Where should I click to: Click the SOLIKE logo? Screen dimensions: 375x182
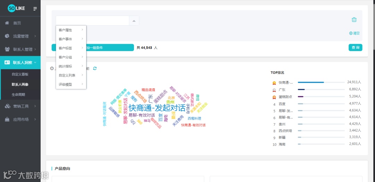pos(16,8)
